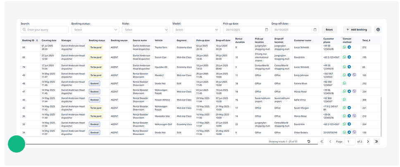Select vehicle cell Mazda 2
400x167 pixels.
tap(159, 75)
